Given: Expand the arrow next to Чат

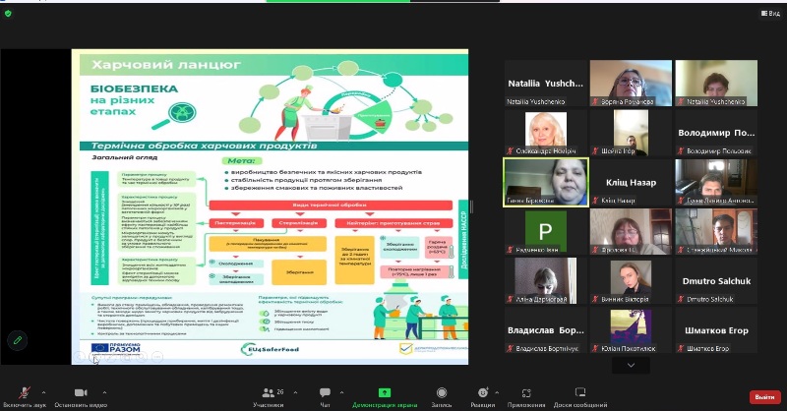Looking at the screenshot, I should pos(341,392).
